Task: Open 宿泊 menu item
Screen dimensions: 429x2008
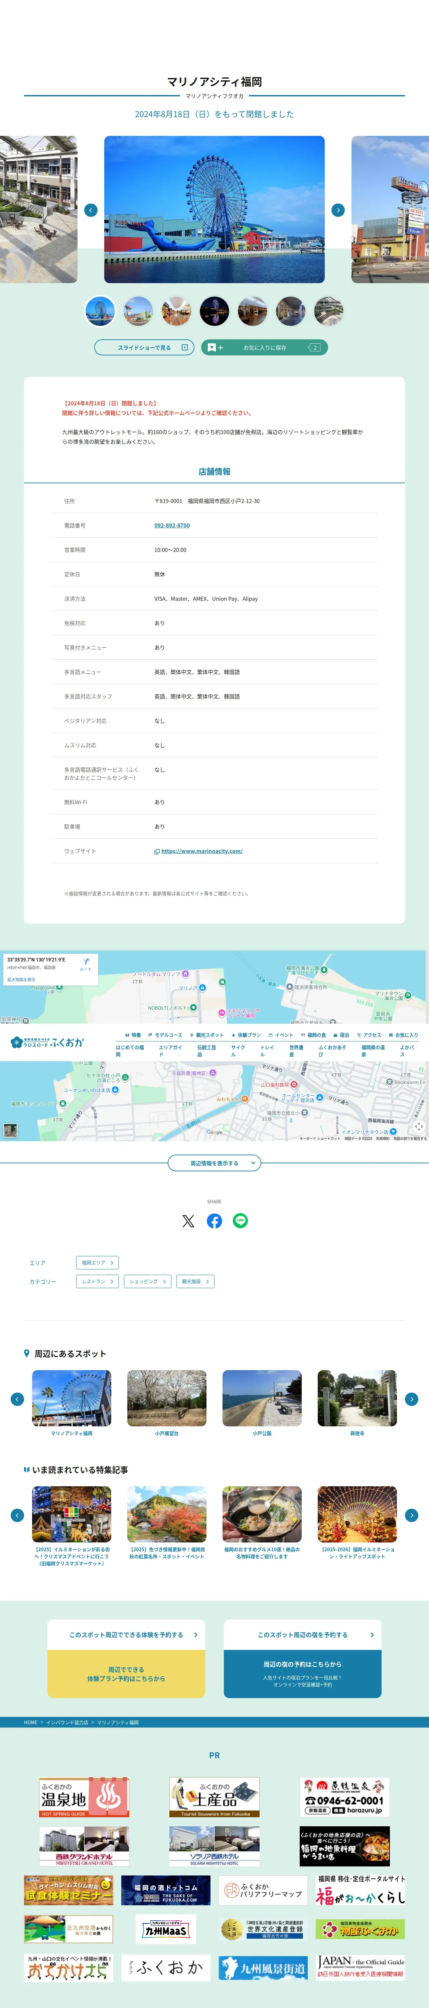Action: (x=341, y=1035)
